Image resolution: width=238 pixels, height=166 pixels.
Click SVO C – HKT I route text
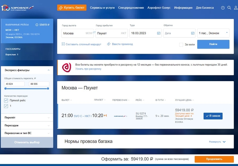(83, 116)
